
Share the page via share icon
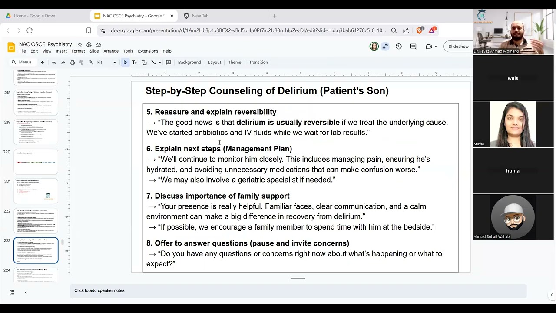coord(406,30)
